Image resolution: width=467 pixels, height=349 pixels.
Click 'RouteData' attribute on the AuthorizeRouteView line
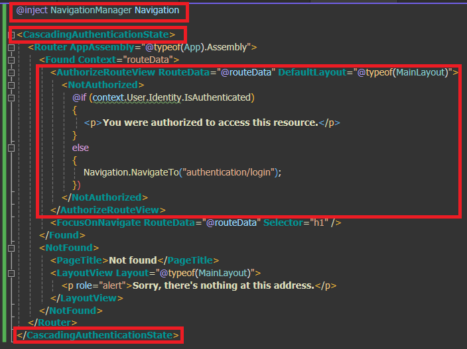(x=184, y=72)
